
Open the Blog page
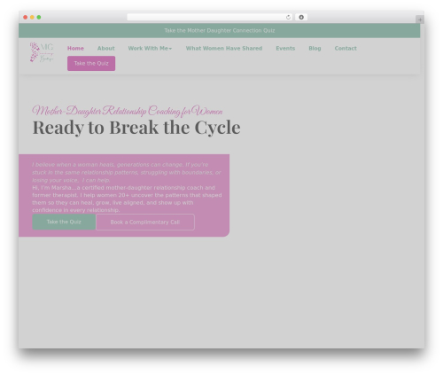[x=315, y=48]
